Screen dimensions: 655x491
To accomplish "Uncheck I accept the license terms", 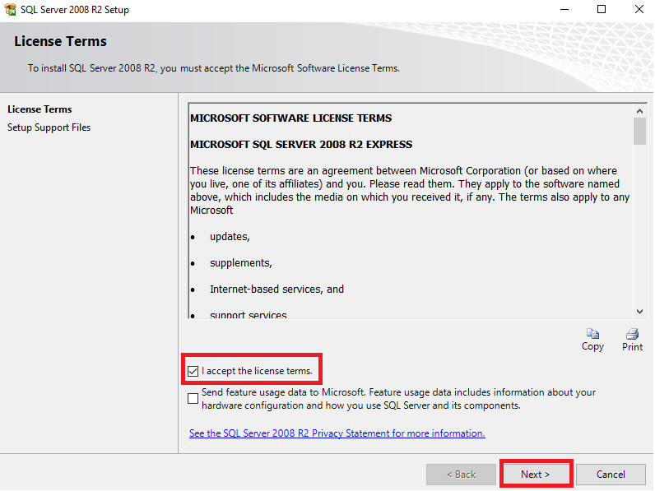I will (193, 371).
